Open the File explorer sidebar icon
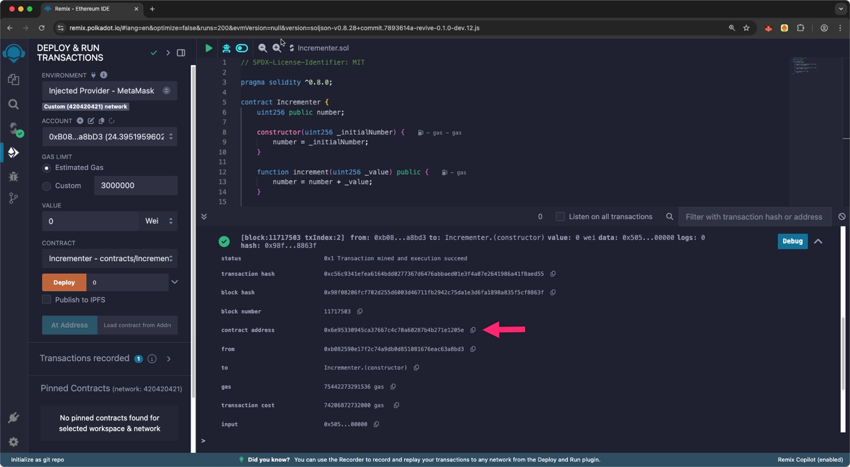850x467 pixels. [x=13, y=79]
